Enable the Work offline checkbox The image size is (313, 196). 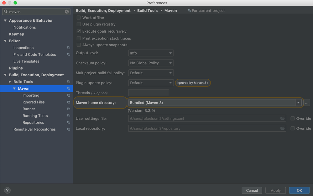tap(78, 18)
